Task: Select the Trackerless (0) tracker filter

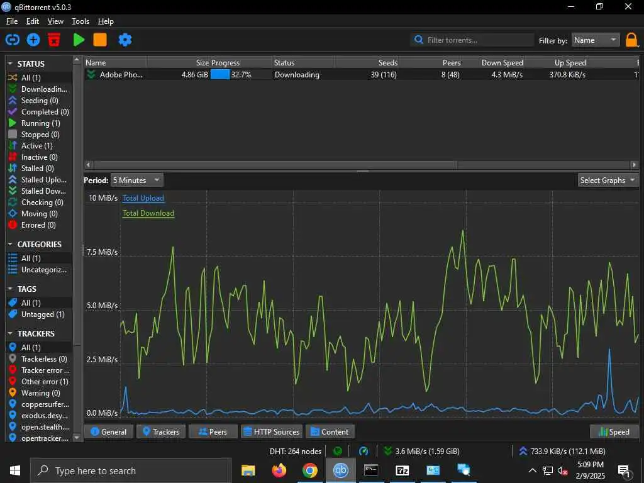Action: 40,359
